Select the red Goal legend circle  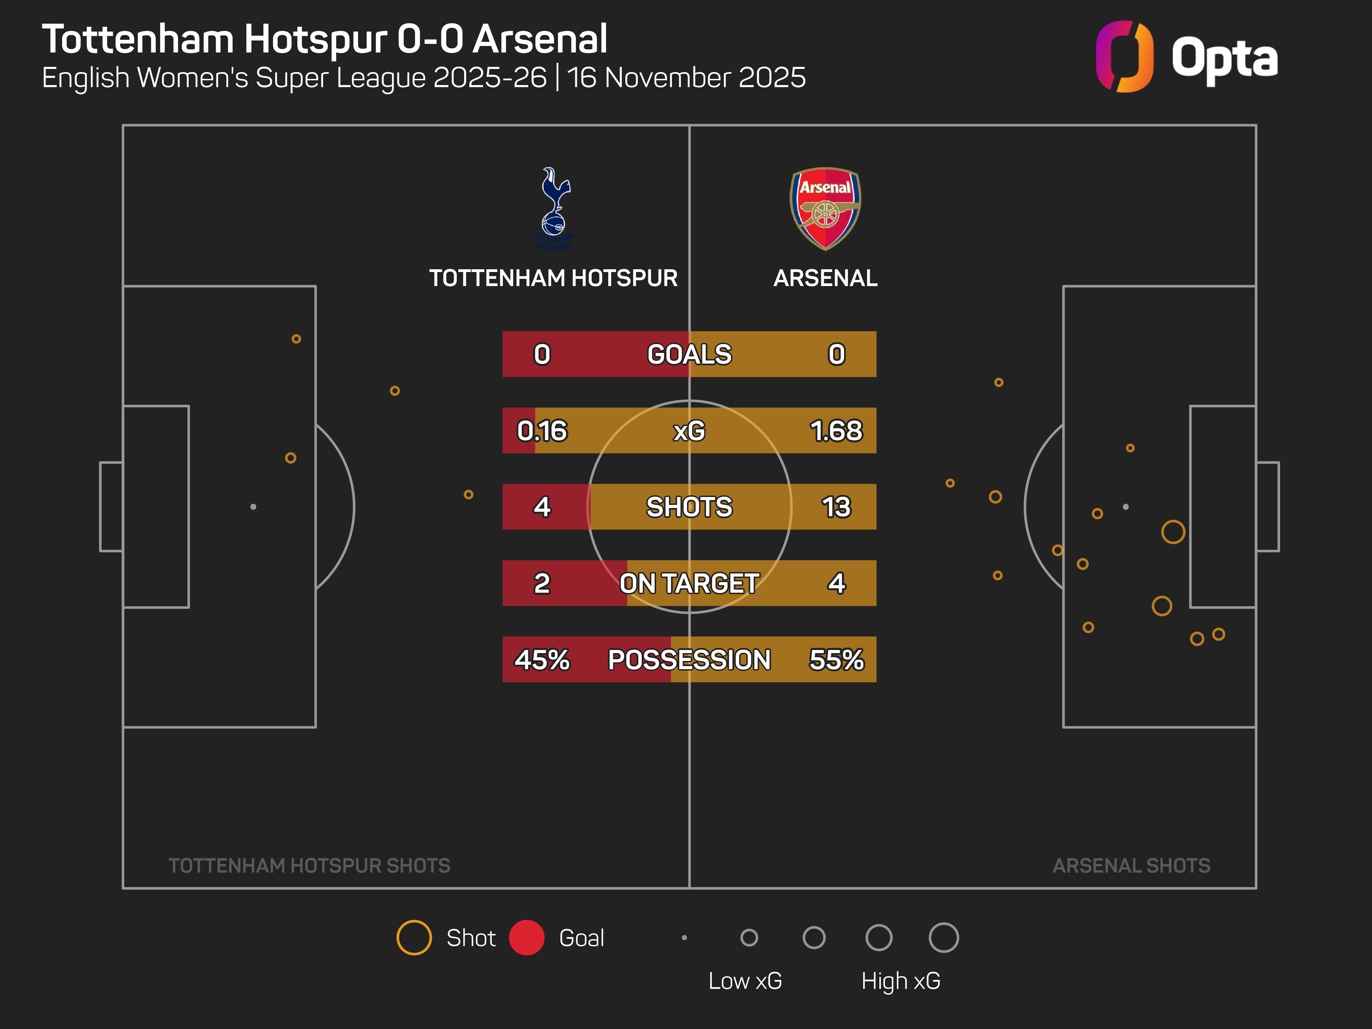[527, 937]
